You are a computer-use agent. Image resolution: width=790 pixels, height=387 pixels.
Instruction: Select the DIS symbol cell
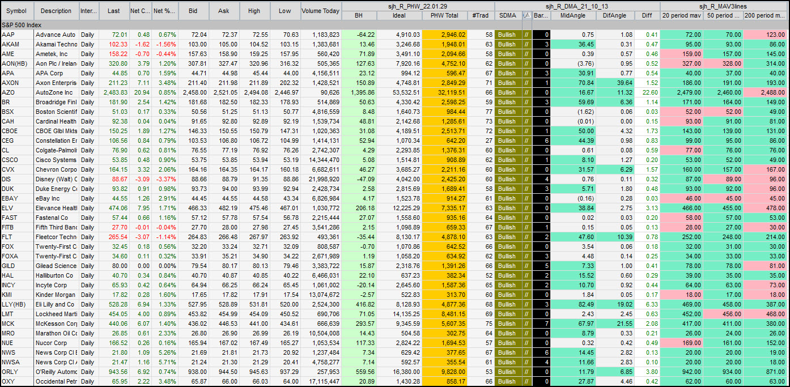(x=17, y=180)
